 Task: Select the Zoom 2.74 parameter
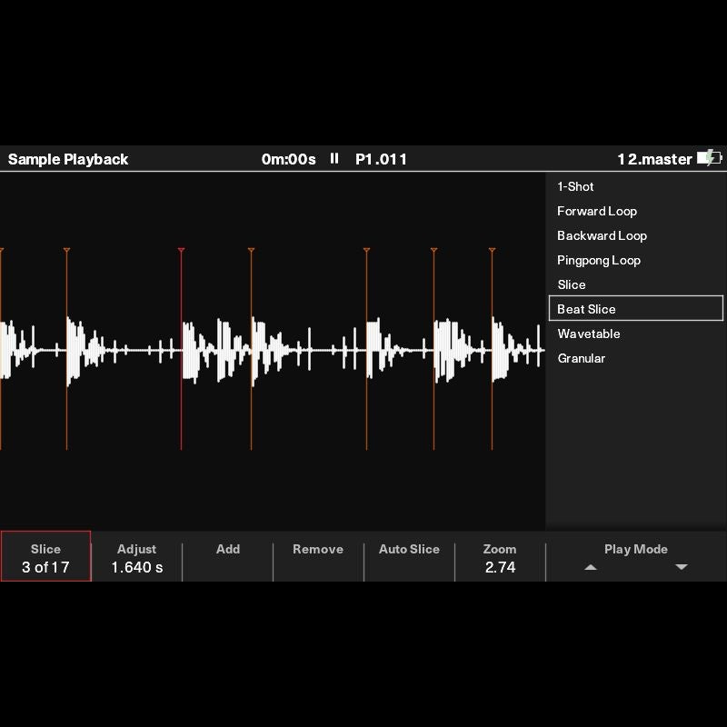click(x=500, y=556)
